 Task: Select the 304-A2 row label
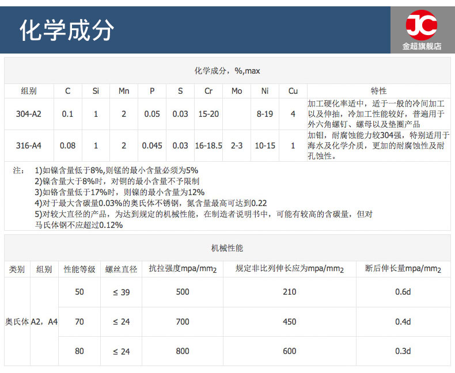point(29,114)
